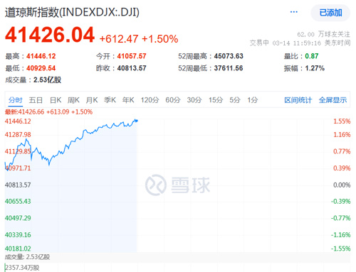The width and height of the screenshot is (356, 272).
Task: Open 区间统计 range statistics
Action: coord(298,100)
